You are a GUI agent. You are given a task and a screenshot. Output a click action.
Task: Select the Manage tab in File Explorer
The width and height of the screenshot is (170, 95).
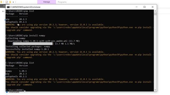47,2
